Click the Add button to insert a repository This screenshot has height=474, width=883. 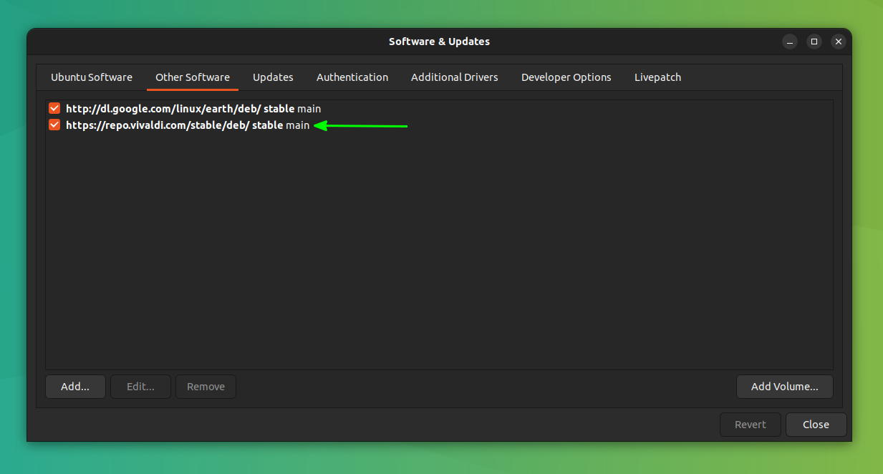click(75, 386)
